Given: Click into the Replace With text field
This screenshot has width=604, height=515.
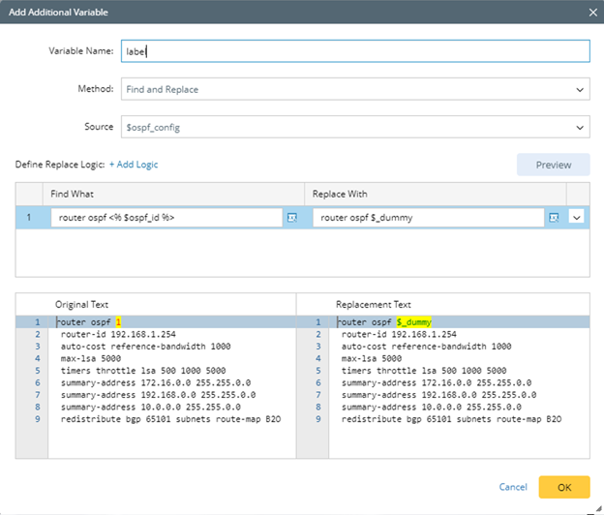Looking at the screenshot, I should click(426, 218).
